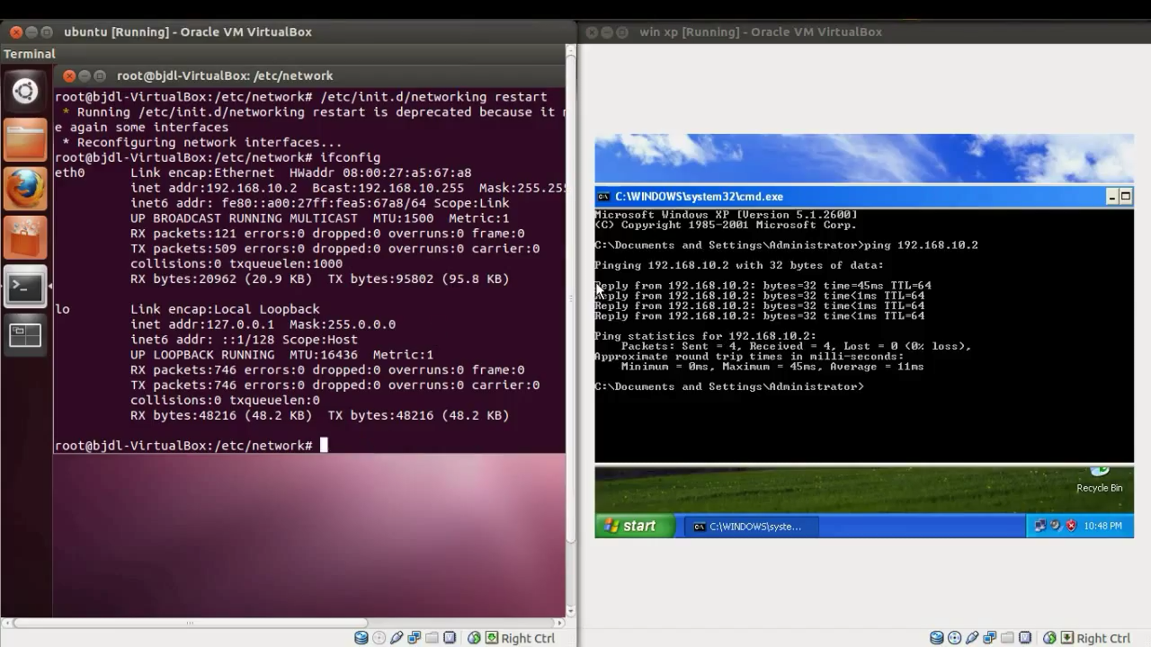This screenshot has width=1151, height=647.
Task: Click the Terminal label in the Ubuntu top panel
Action: 29,54
